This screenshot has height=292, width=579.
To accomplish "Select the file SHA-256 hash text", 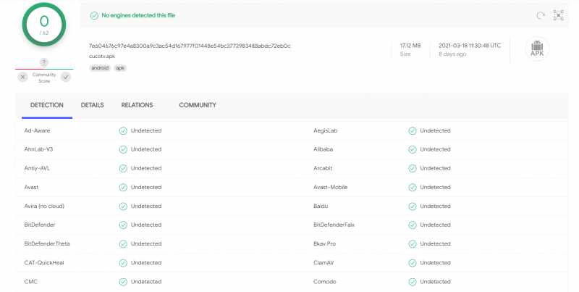I will pos(190,46).
